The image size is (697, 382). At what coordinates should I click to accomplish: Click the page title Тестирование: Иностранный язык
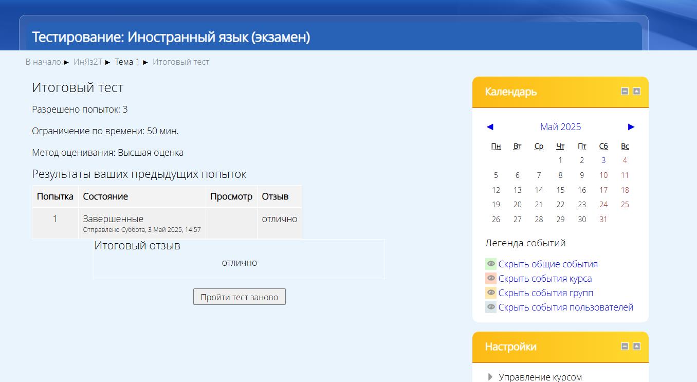[171, 38]
